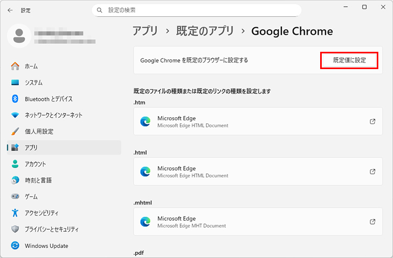
Task: Open アカウント settings page
Action: [x=35, y=164]
